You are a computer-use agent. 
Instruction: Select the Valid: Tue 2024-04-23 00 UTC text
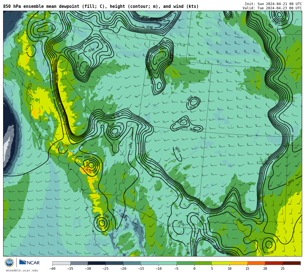(272, 8)
